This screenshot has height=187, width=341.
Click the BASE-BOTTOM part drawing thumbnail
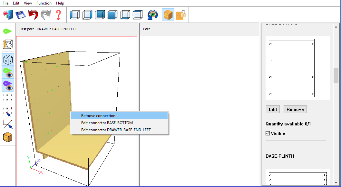298,68
